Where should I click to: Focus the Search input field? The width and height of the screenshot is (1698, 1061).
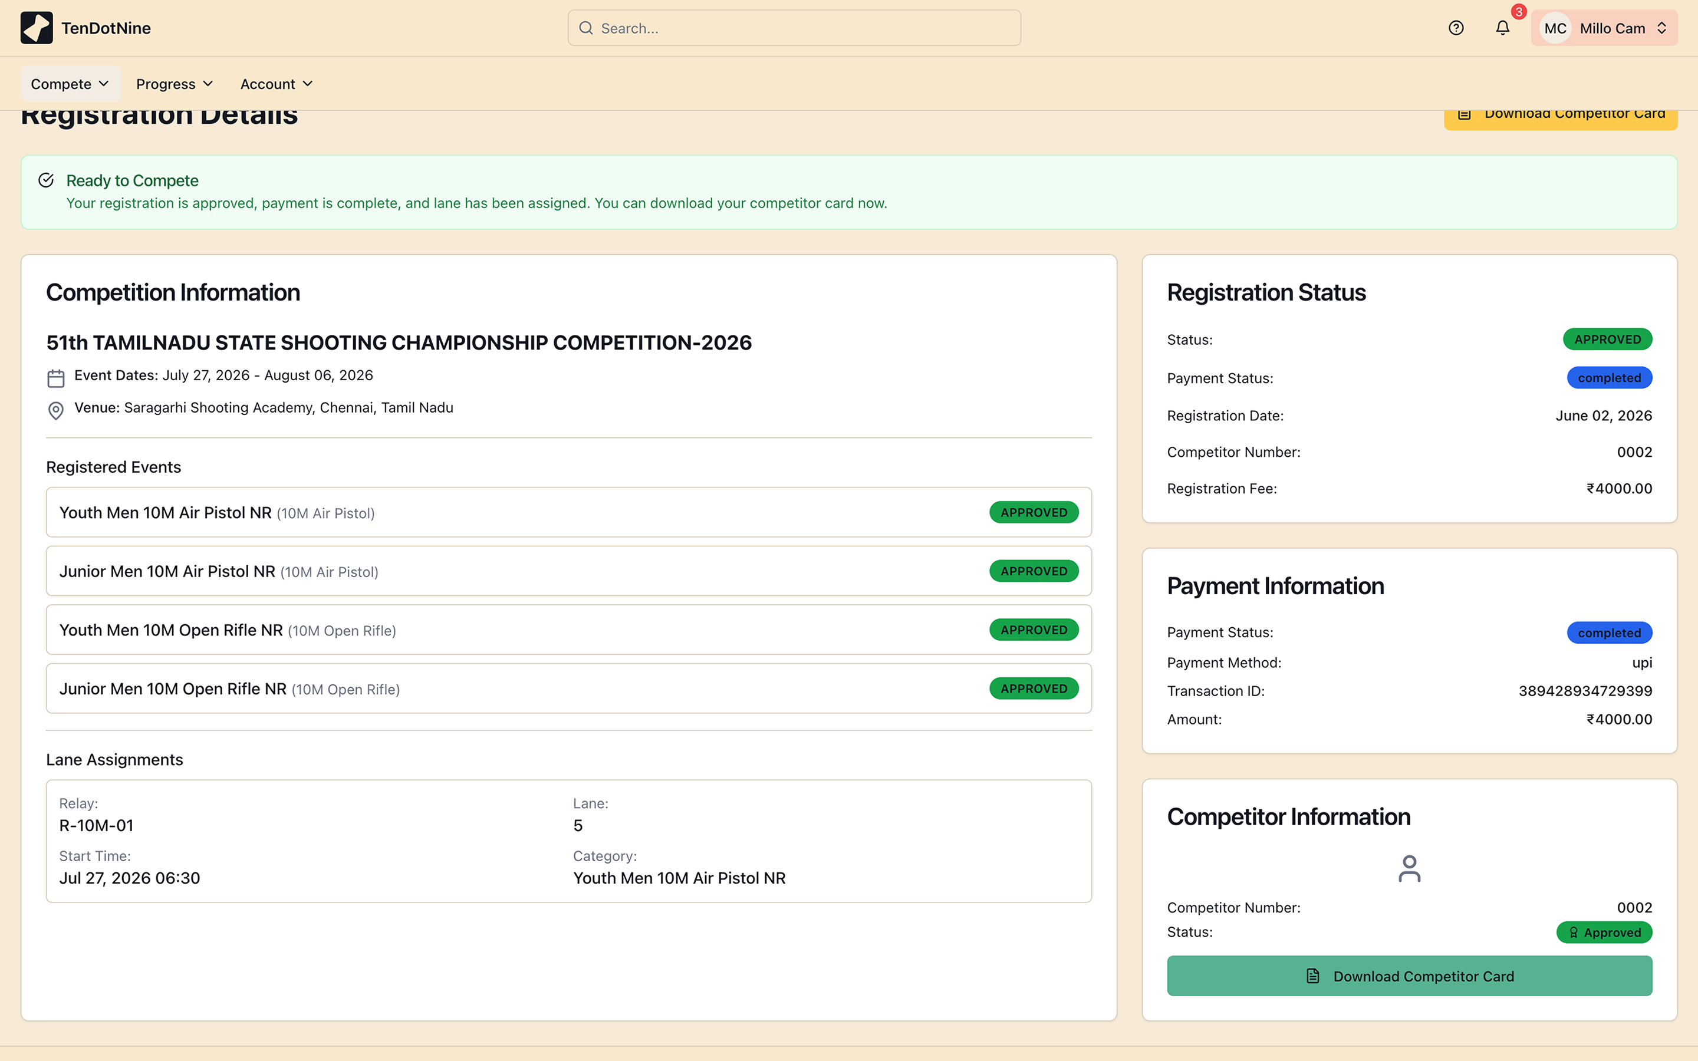(x=794, y=28)
